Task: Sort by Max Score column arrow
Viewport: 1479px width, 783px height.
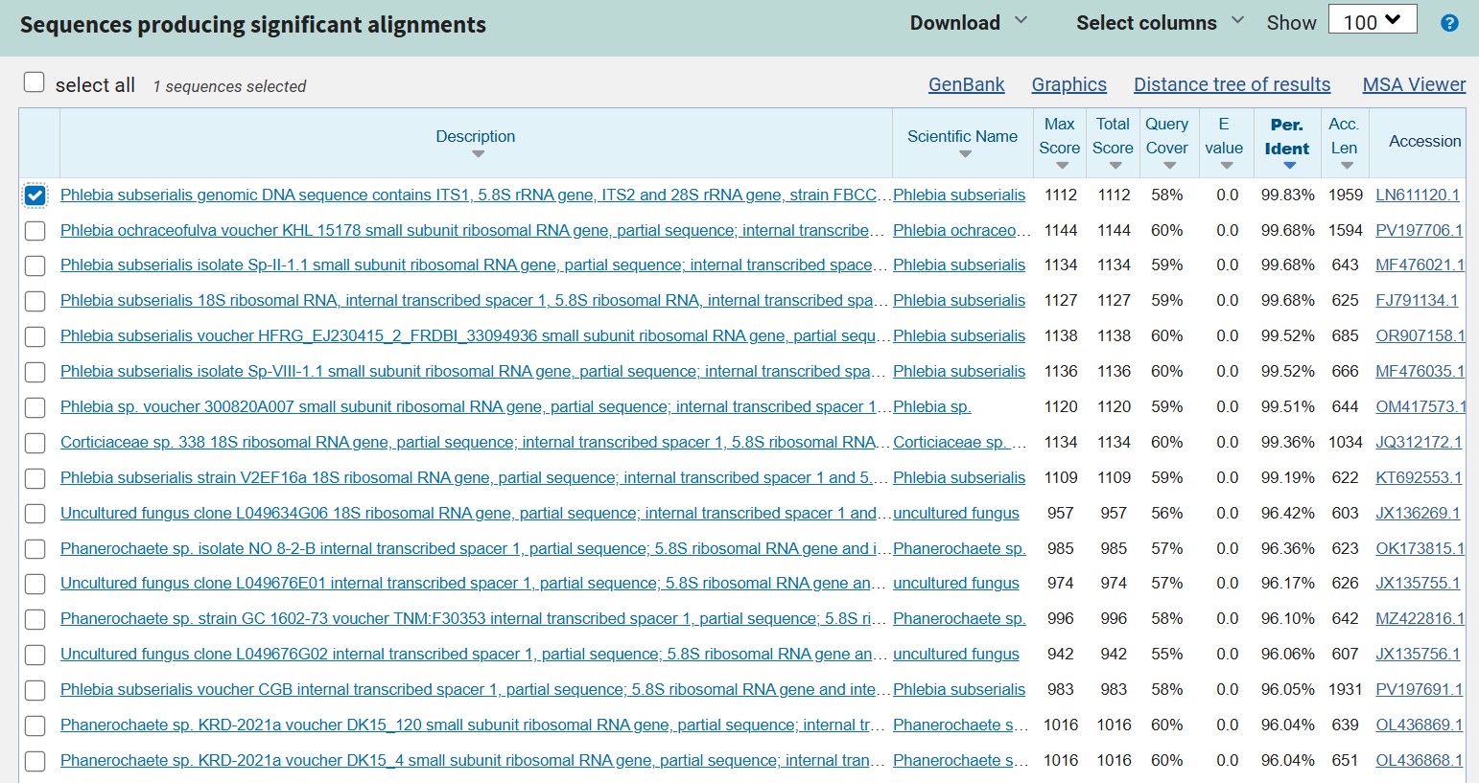Action: pos(1062,166)
